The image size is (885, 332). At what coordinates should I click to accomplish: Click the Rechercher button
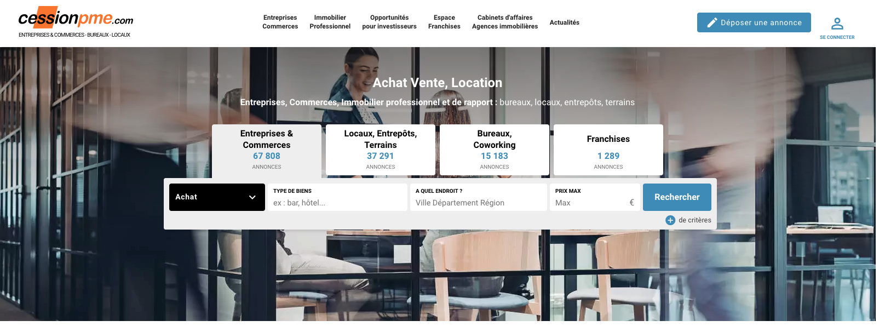pos(677,197)
